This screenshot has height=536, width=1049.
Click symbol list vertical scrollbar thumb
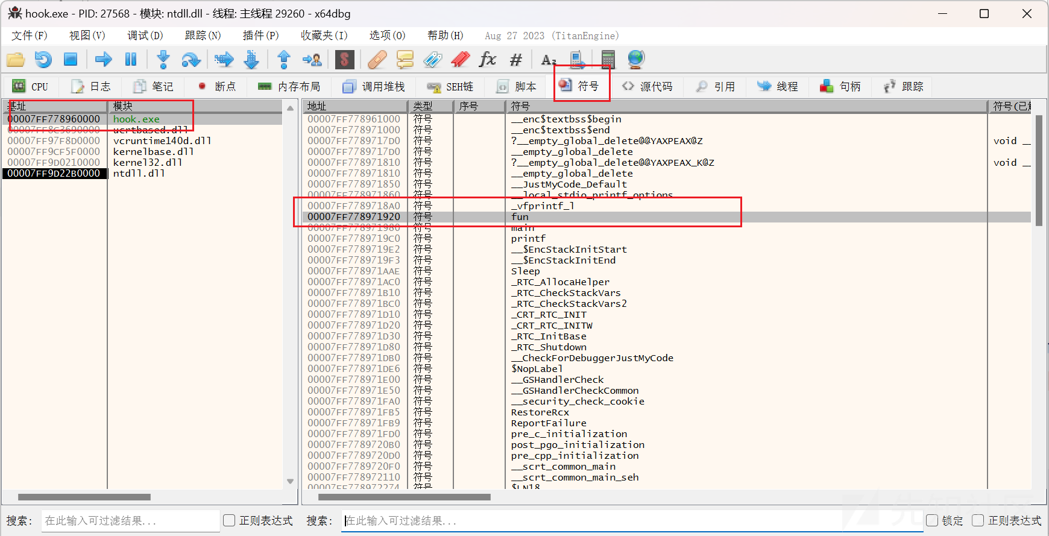(x=1039, y=171)
